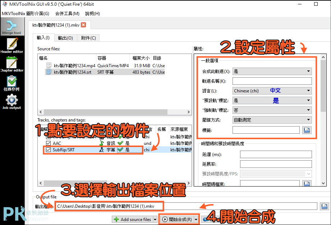Image resolution: width=331 pixels, height=225 pixels.
Task: Click the 開始合成(R) start button
Action: point(177,220)
